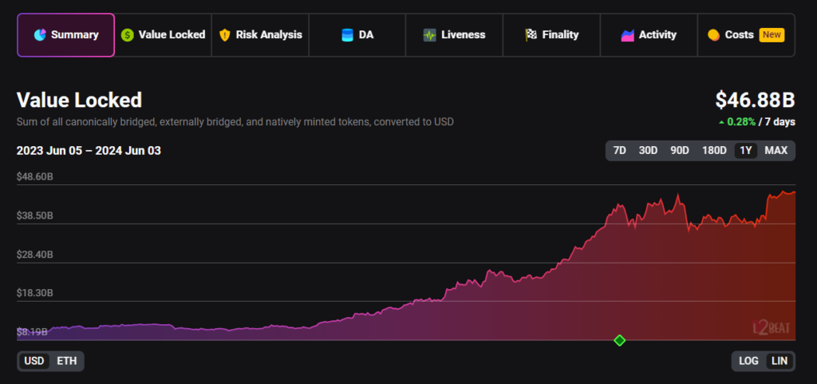The width and height of the screenshot is (817, 384).
Task: Set time range to 7D
Action: (619, 151)
